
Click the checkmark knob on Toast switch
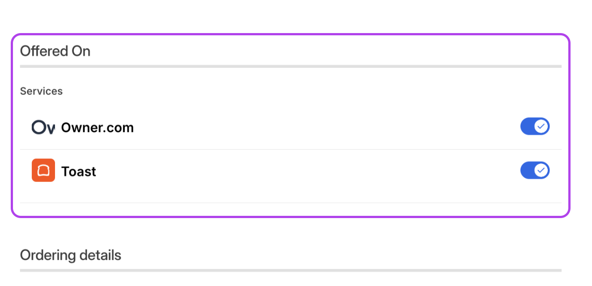coord(541,170)
